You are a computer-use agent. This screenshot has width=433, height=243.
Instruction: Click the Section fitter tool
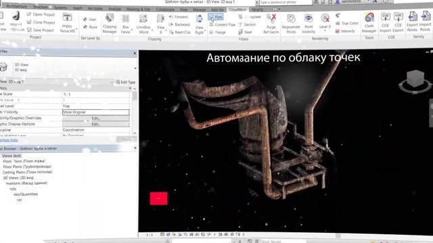point(247,25)
